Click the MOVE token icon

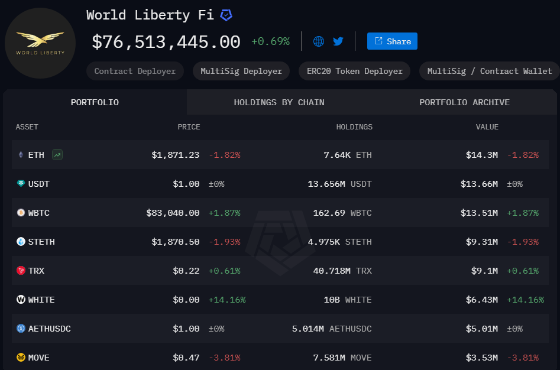[21, 358]
